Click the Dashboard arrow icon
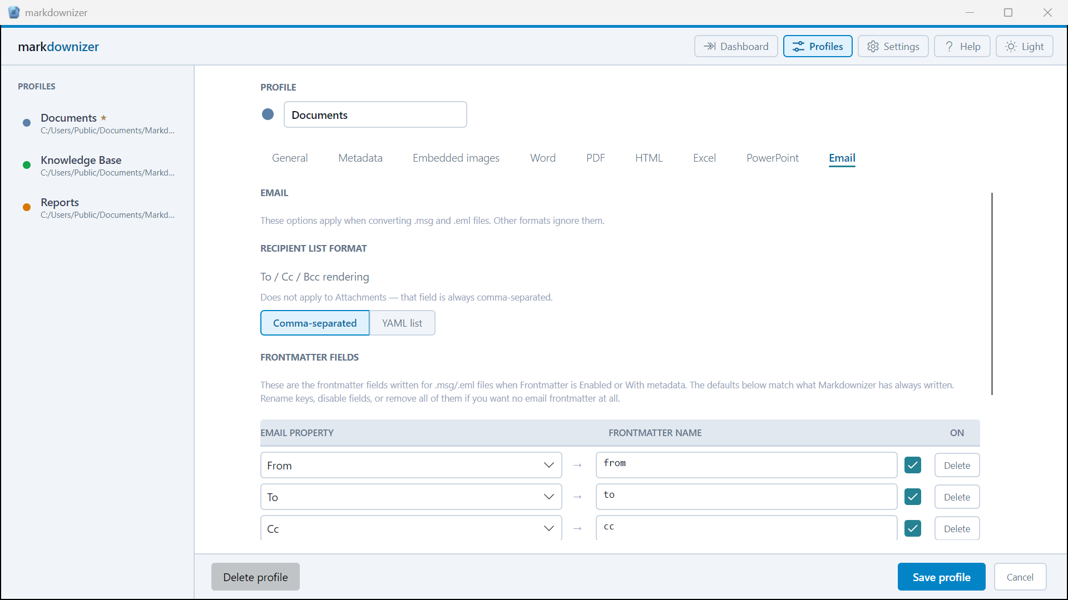The width and height of the screenshot is (1068, 600). (x=709, y=46)
